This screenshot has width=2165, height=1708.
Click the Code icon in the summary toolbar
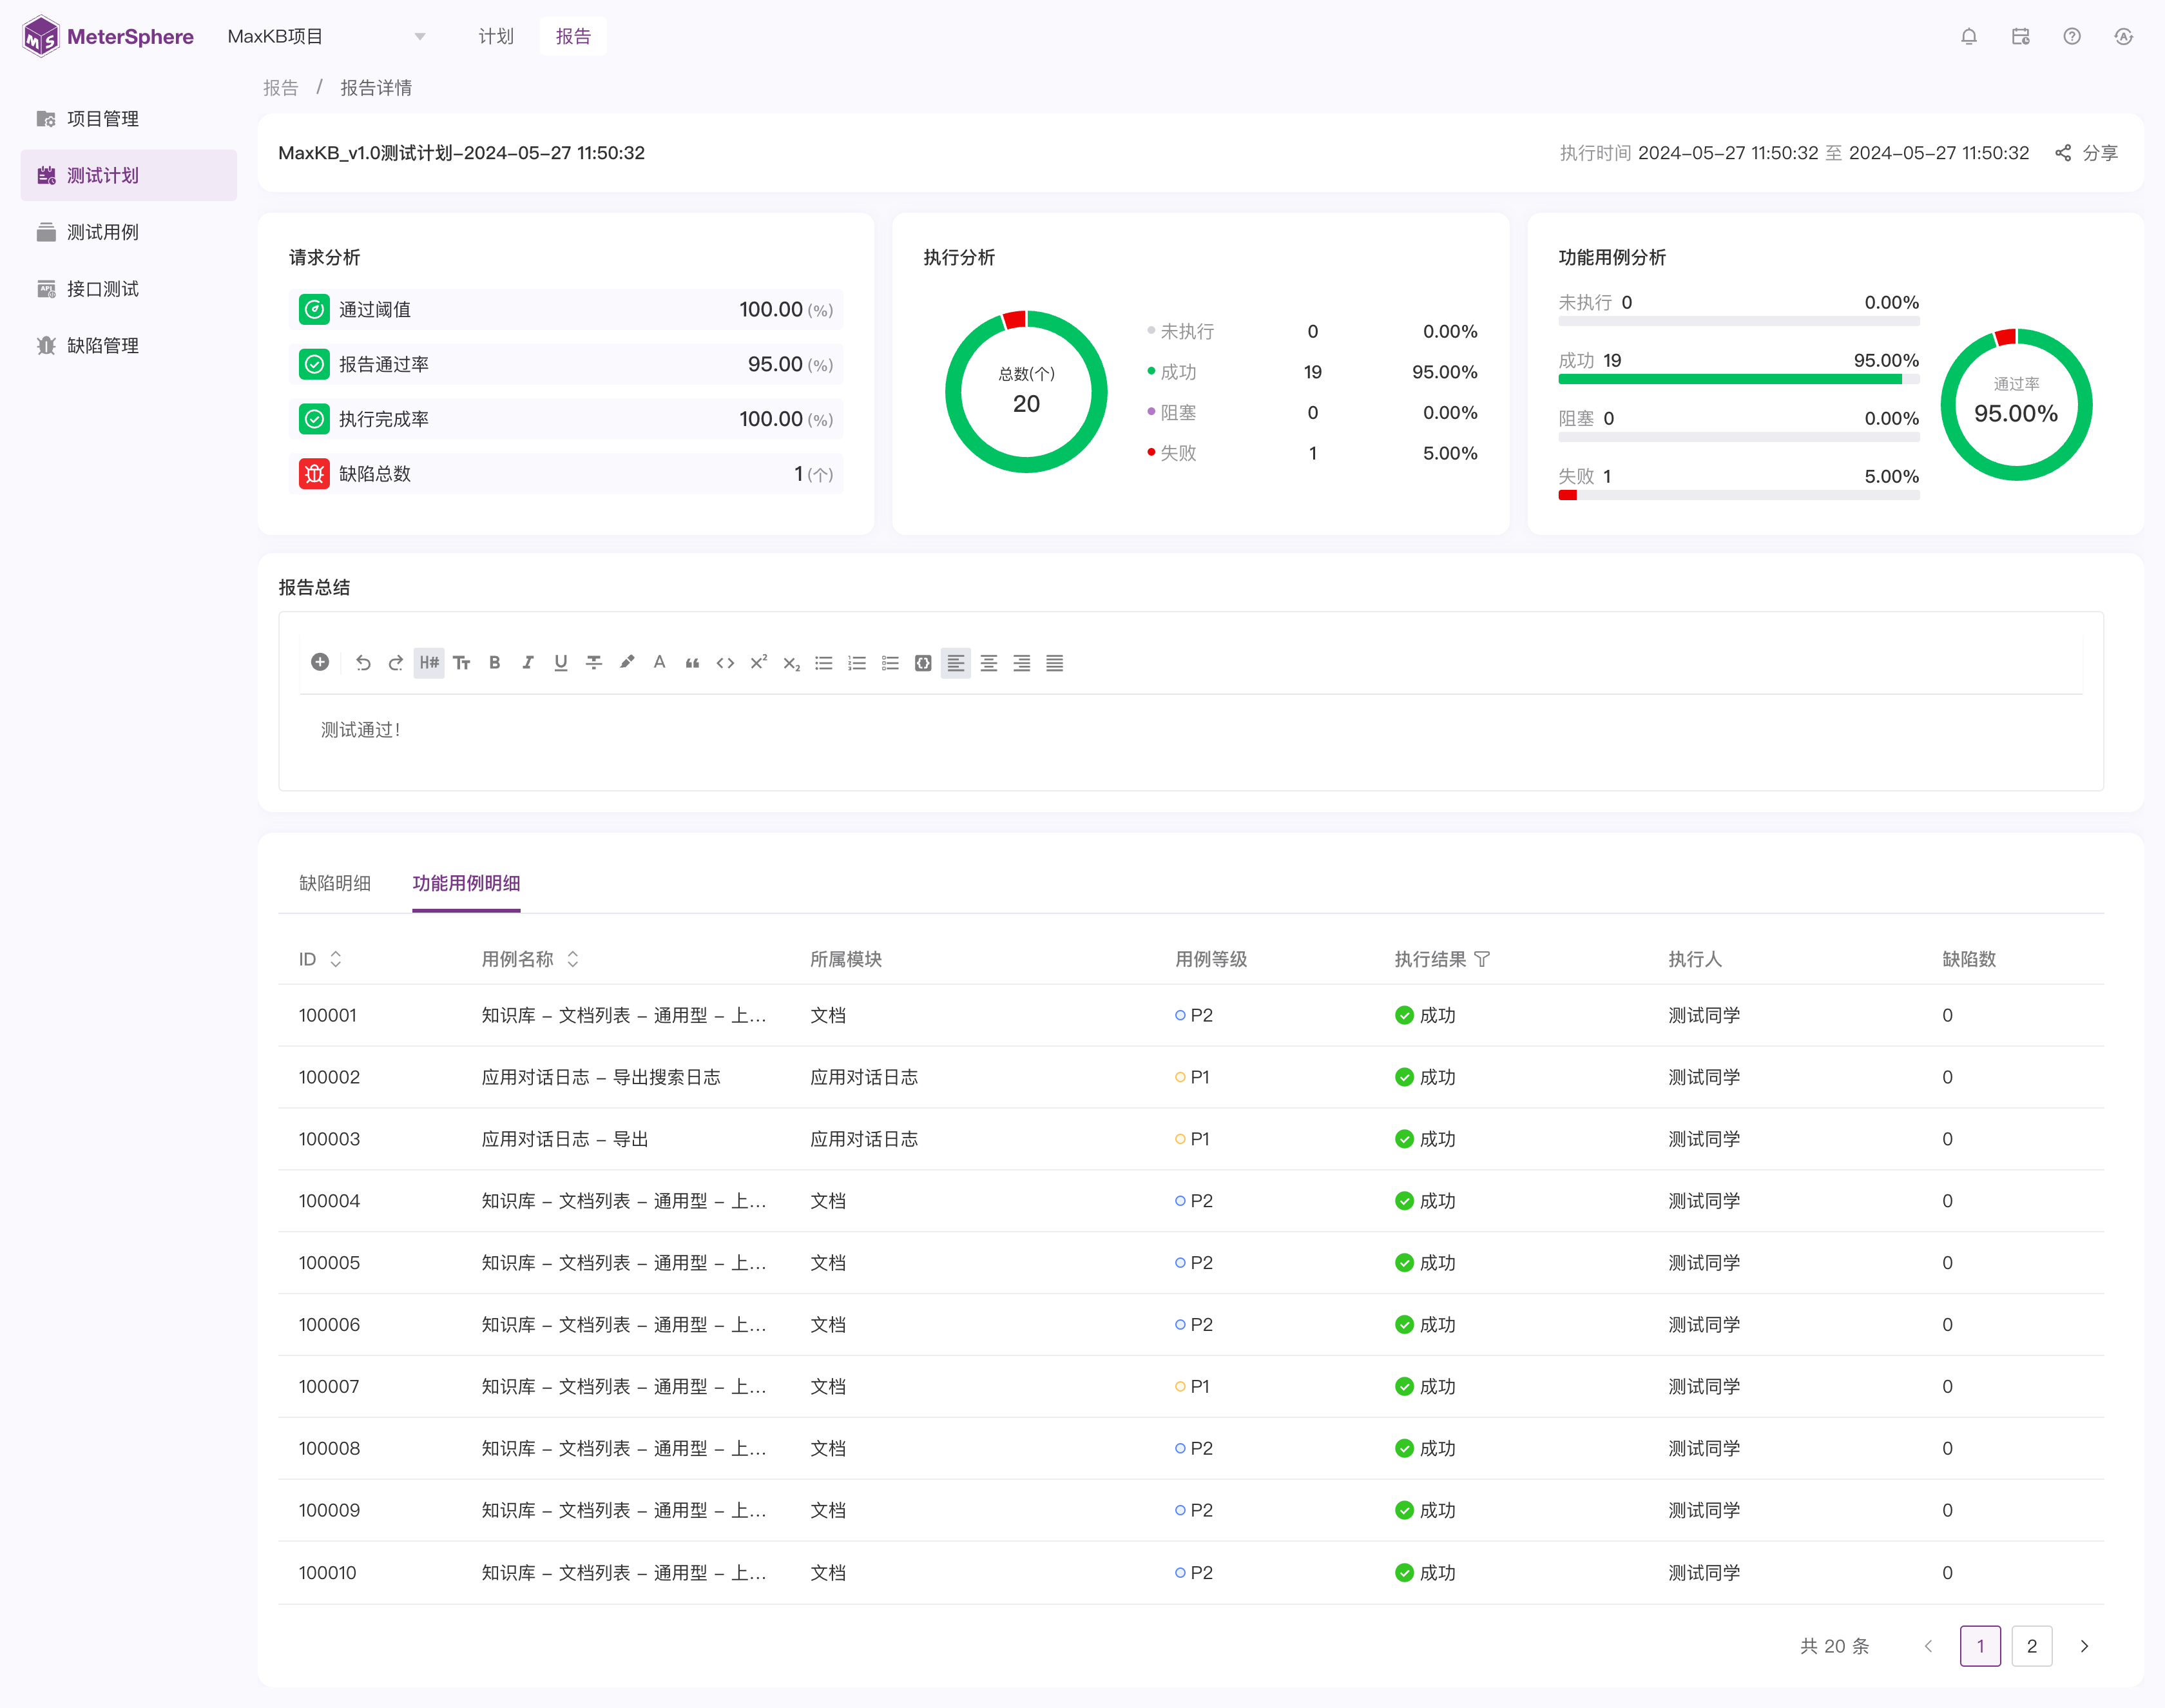click(726, 662)
